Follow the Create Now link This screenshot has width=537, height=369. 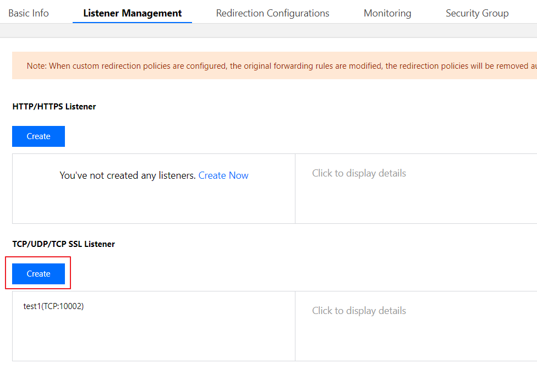(223, 175)
